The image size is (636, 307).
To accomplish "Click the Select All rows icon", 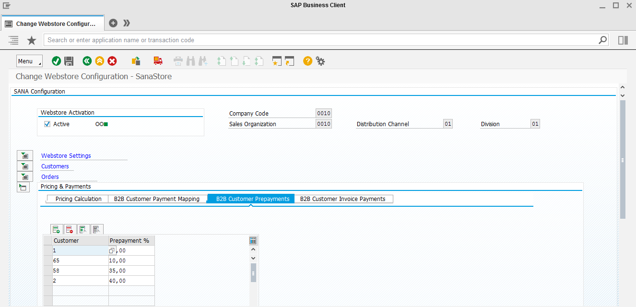I will [x=83, y=229].
